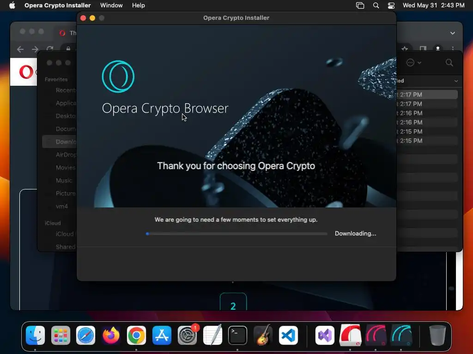This screenshot has width=473, height=354.
Task: Click the teal Opera Crypto installer Dock icon
Action: pyautogui.click(x=401, y=336)
